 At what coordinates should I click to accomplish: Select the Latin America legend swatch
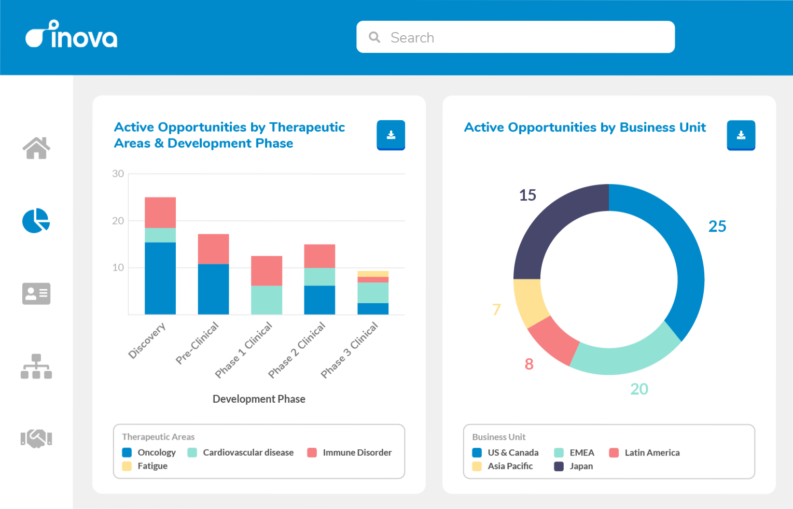click(x=614, y=453)
